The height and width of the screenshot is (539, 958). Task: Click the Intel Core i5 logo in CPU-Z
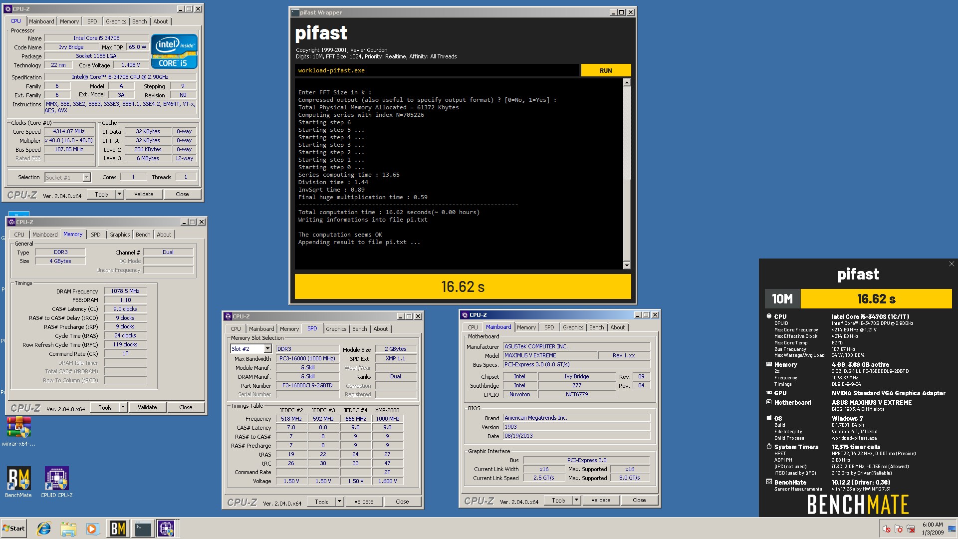point(174,51)
